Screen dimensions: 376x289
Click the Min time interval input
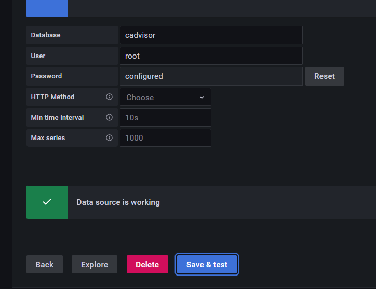166,117
